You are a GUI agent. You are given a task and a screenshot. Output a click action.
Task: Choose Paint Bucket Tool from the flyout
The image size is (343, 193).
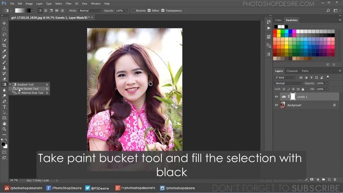tap(29, 88)
